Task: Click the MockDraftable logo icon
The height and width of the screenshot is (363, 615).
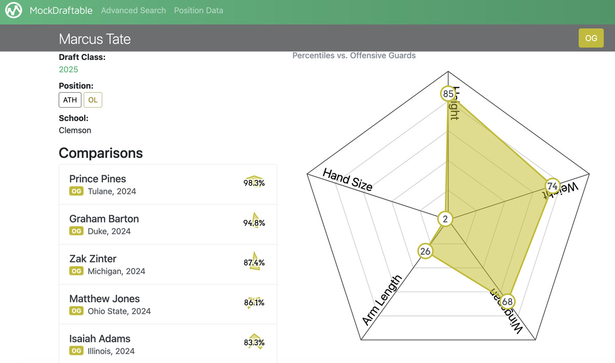Action: [13, 10]
